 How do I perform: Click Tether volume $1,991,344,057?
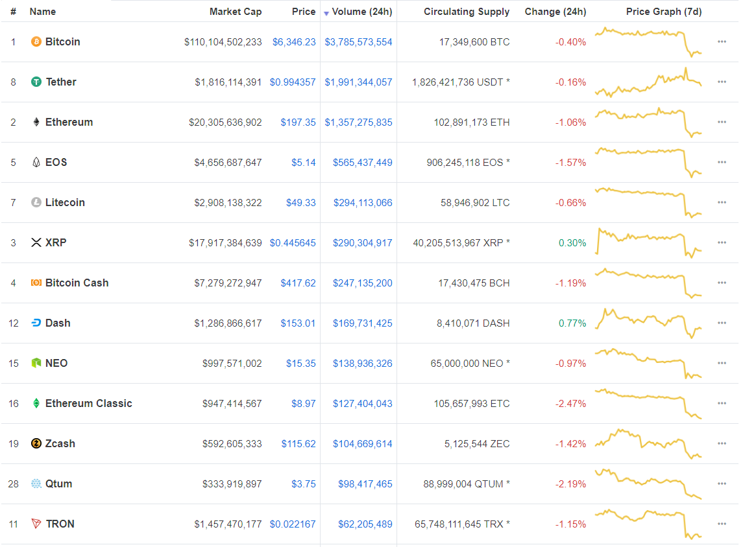pos(359,82)
